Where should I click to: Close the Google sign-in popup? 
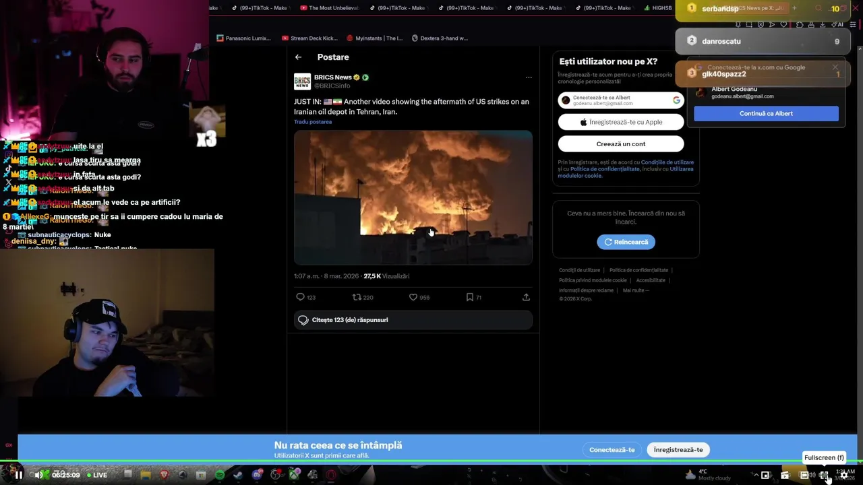point(835,67)
